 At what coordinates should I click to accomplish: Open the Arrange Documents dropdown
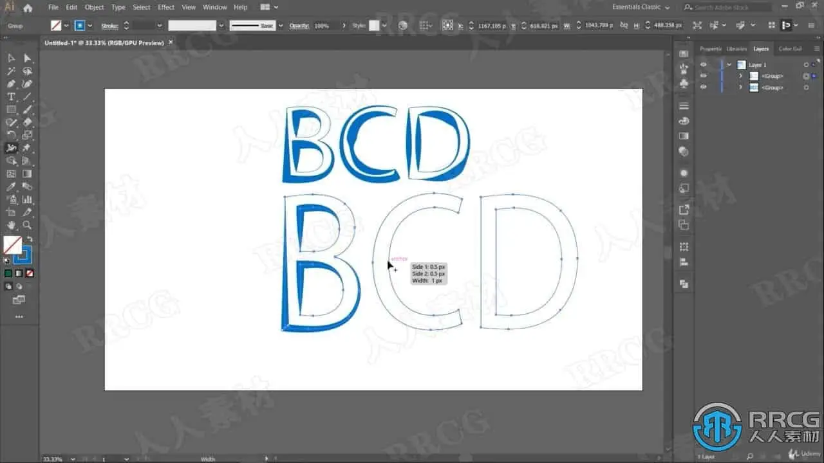[269, 7]
